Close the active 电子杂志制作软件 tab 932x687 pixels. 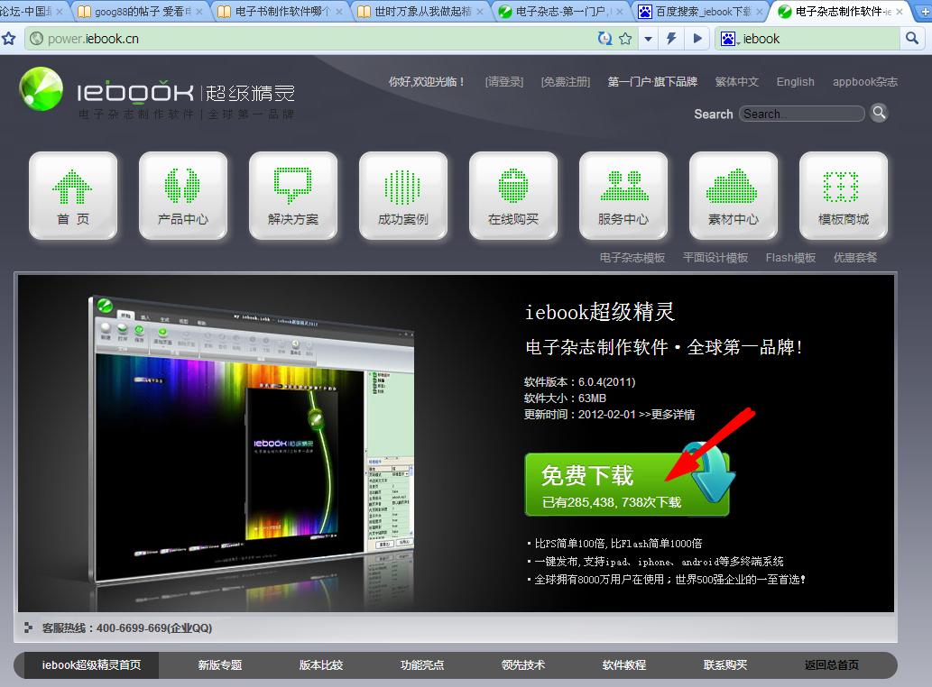(x=900, y=12)
